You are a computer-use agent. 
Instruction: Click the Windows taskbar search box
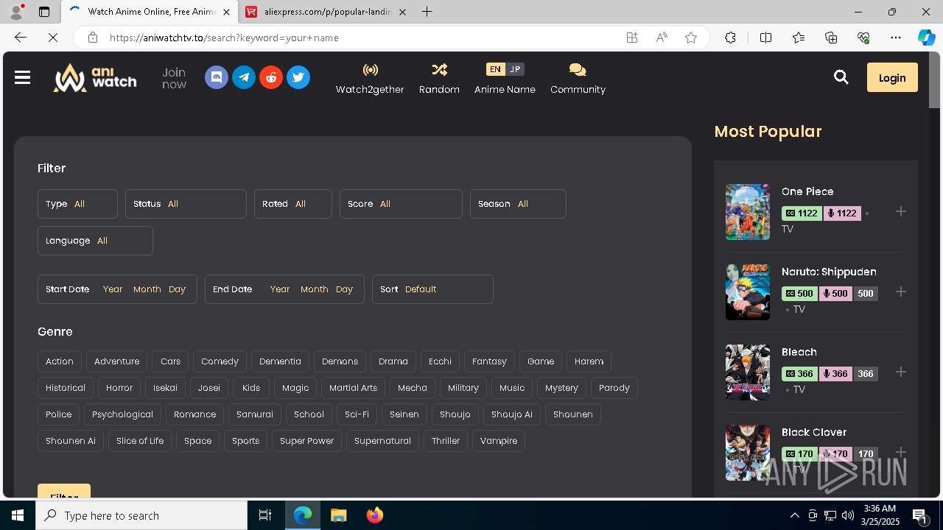click(x=141, y=515)
